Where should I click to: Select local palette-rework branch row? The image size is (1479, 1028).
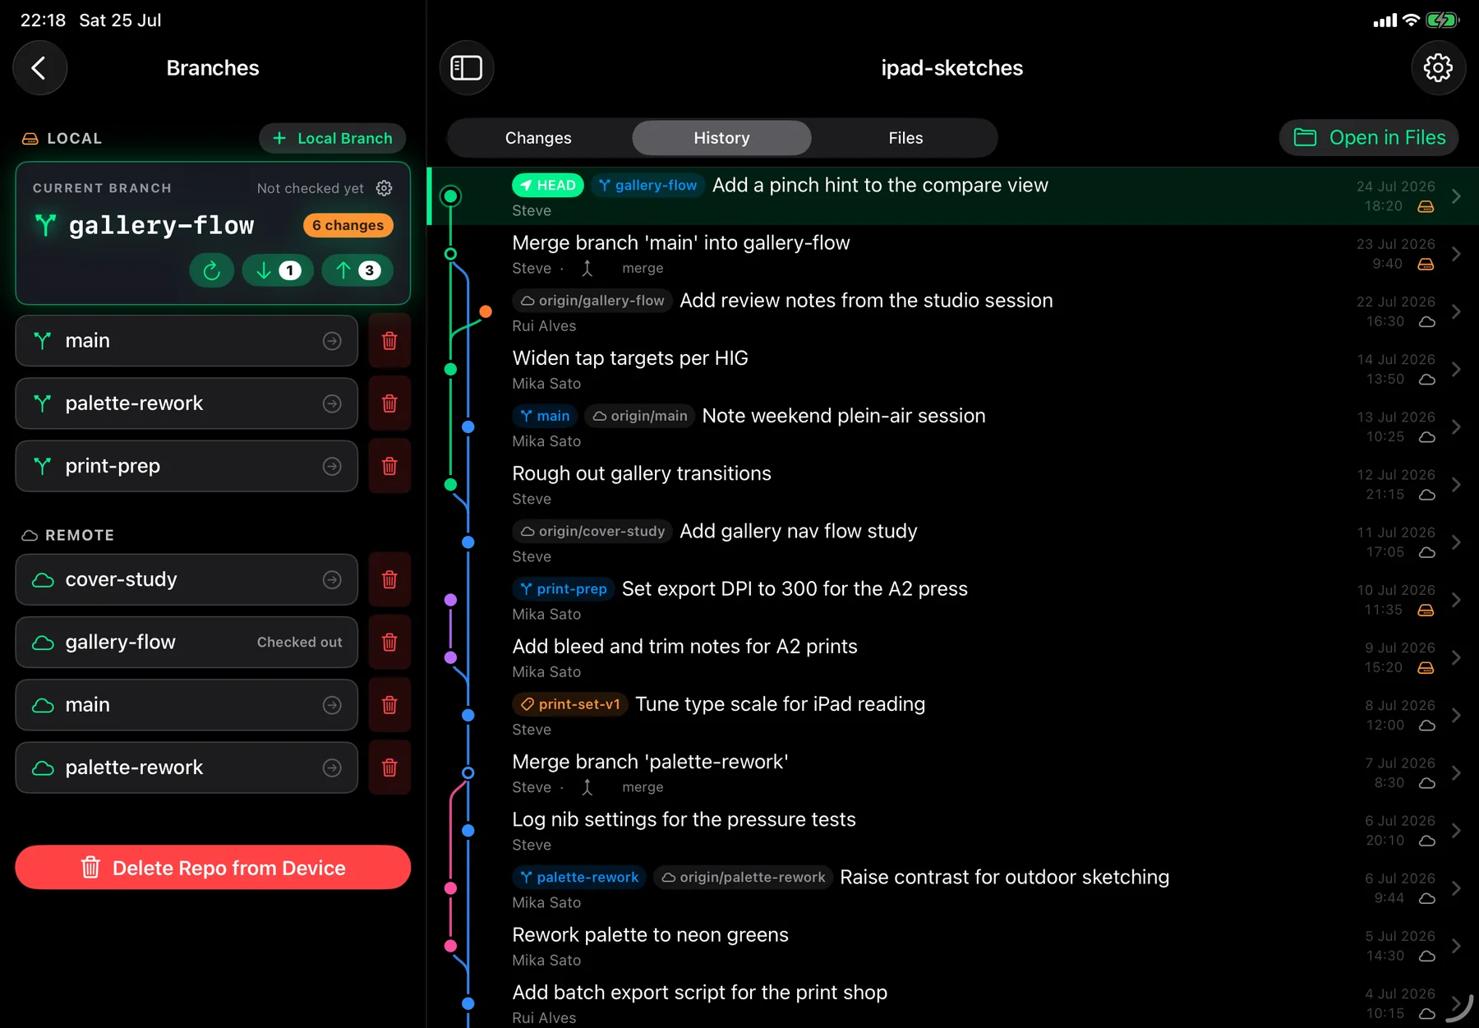187,403
